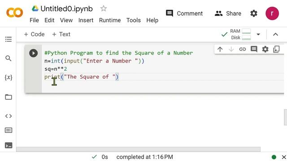287x161 pixels.
Task: Open the cell editor settings gear
Action: [x=265, y=49]
